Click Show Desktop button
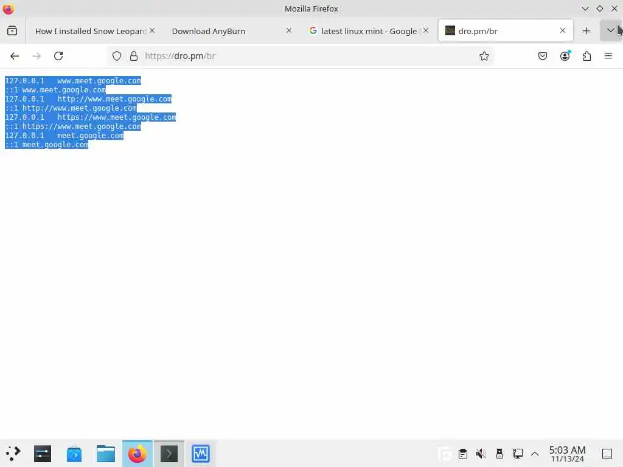 coord(607,454)
